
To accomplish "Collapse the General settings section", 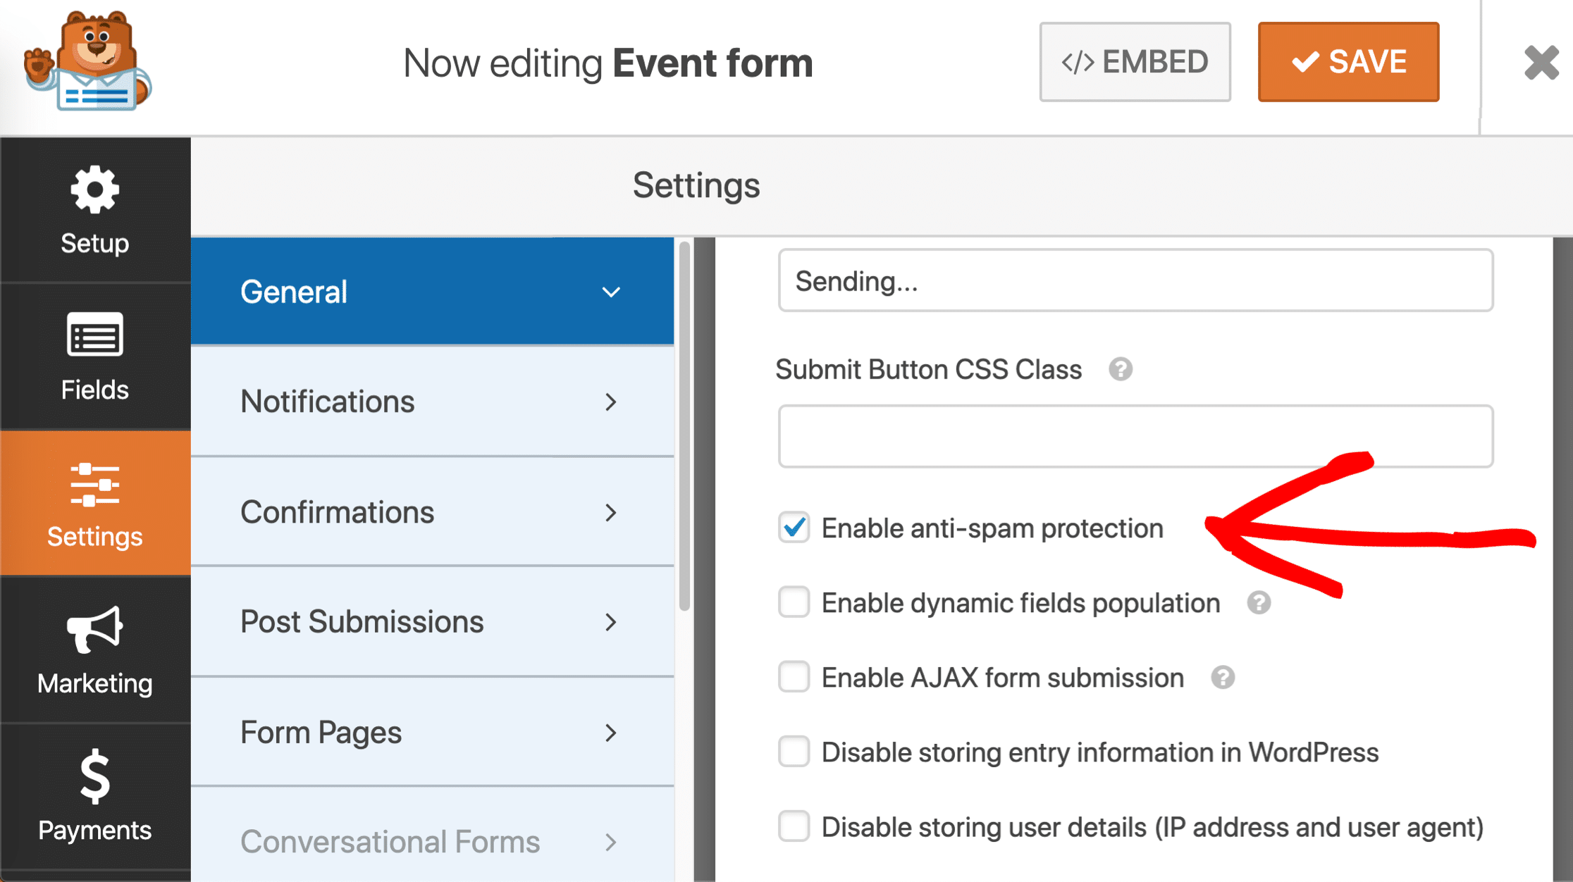I will 612,292.
